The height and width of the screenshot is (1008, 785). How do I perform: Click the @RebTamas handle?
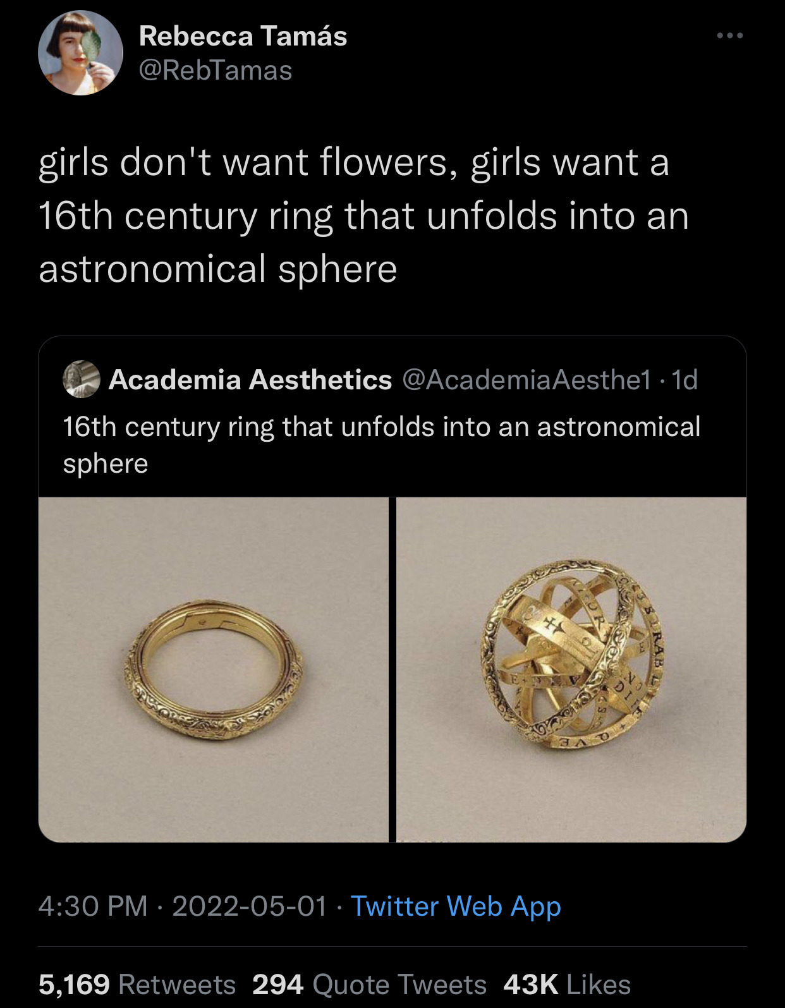click(215, 71)
